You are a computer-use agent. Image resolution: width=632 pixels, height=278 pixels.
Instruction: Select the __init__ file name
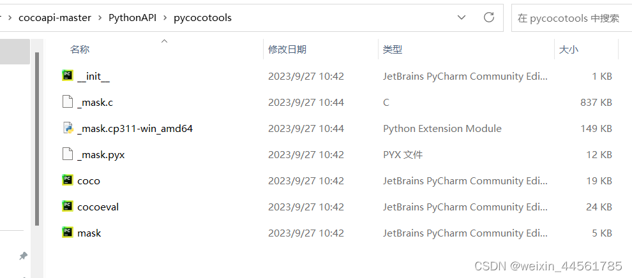click(93, 77)
